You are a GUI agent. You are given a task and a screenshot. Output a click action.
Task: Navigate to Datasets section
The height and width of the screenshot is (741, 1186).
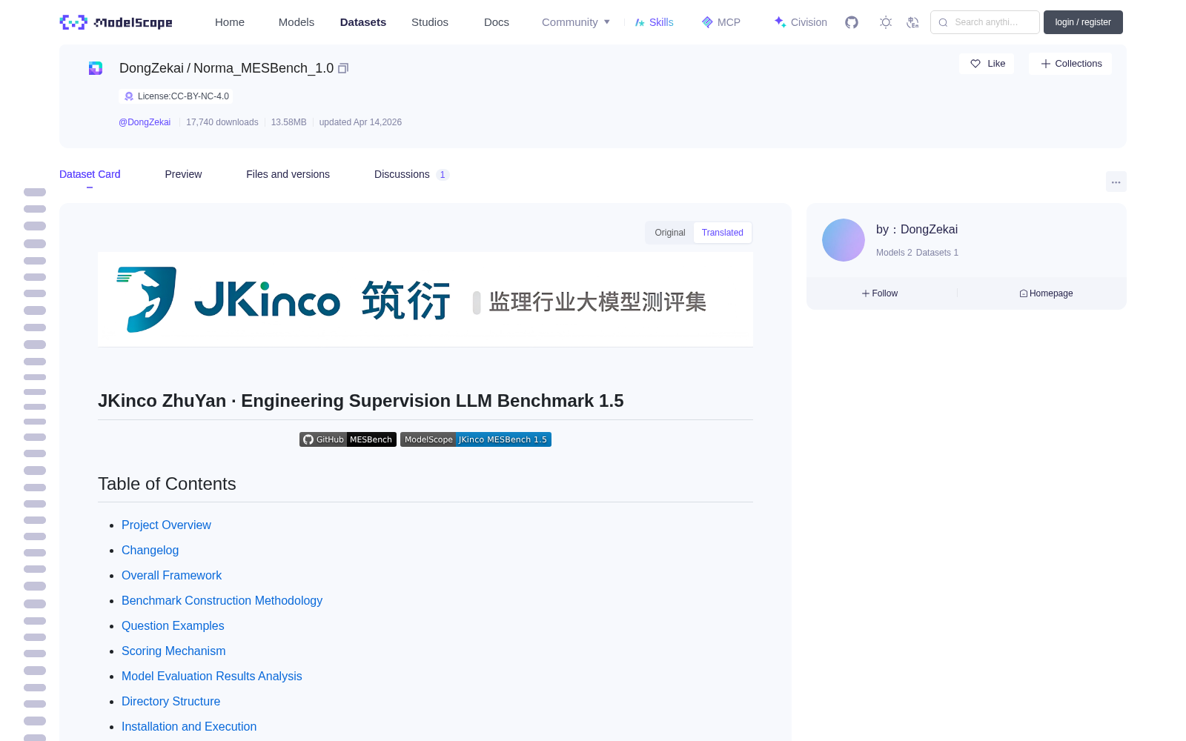363,22
